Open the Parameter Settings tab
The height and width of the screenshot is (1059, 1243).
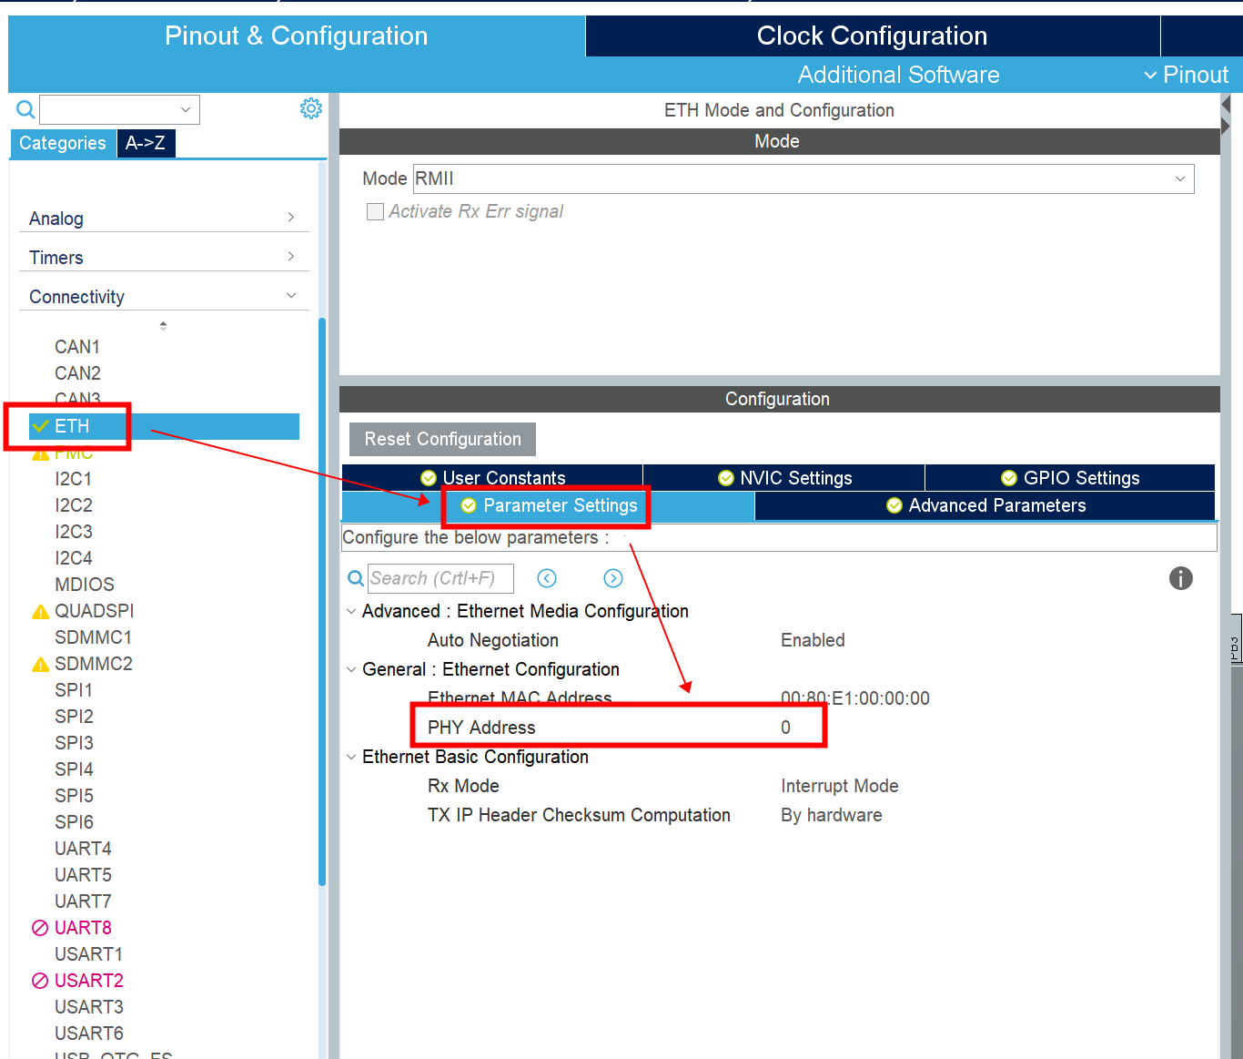[548, 505]
